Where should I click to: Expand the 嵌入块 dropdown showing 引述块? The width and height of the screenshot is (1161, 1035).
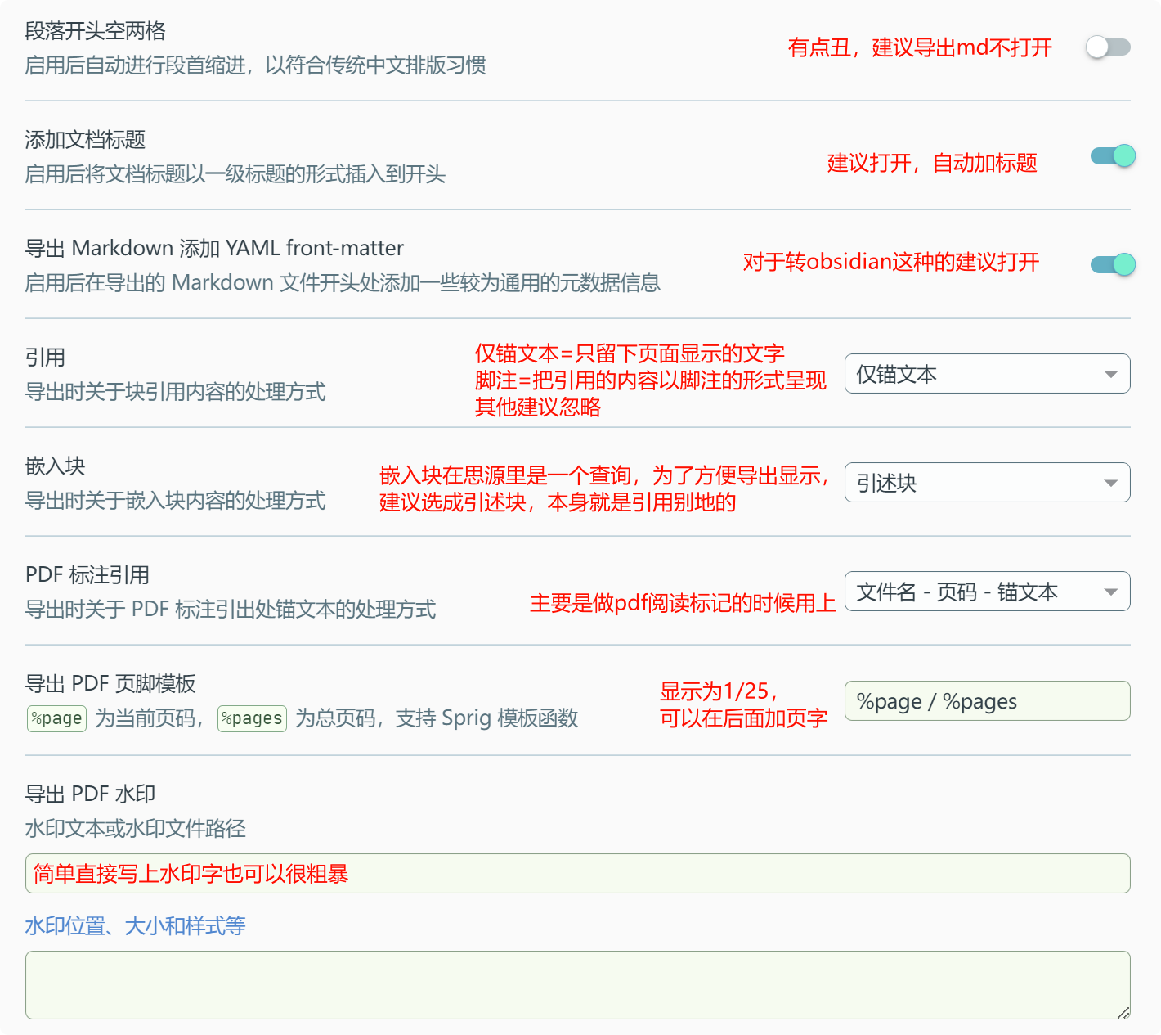[987, 483]
